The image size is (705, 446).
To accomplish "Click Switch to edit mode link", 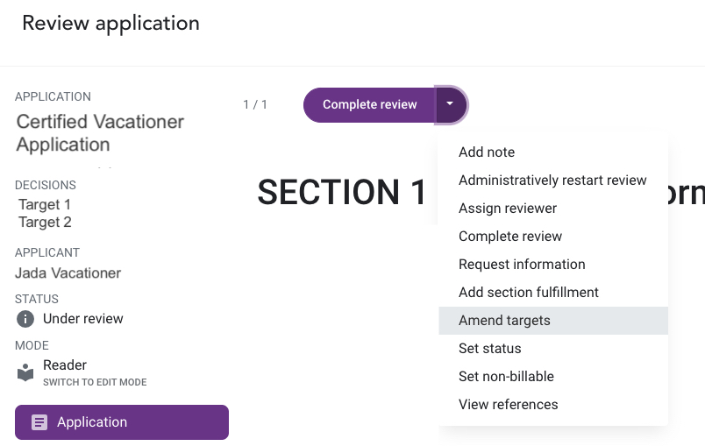I will click(x=95, y=382).
